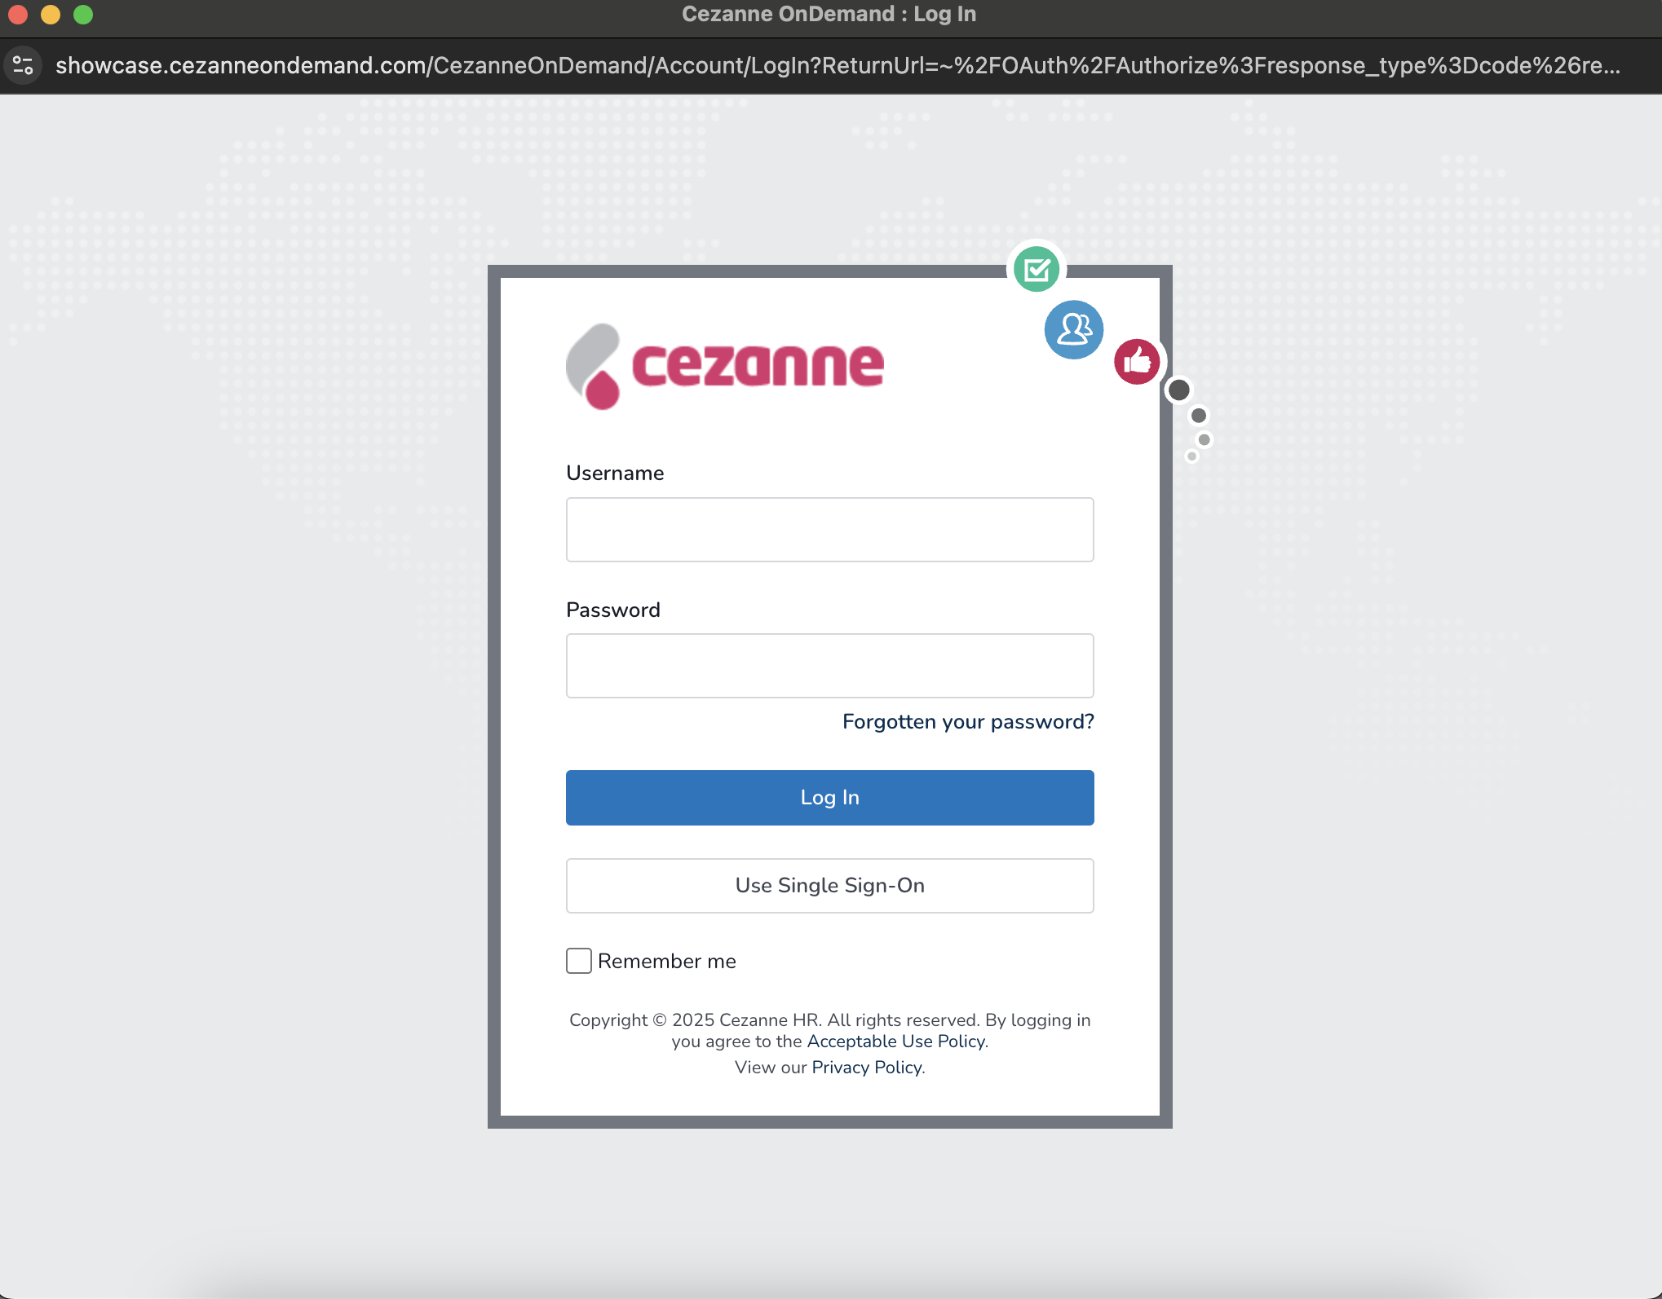
Task: Click the green fullscreen window button
Action: [x=83, y=15]
